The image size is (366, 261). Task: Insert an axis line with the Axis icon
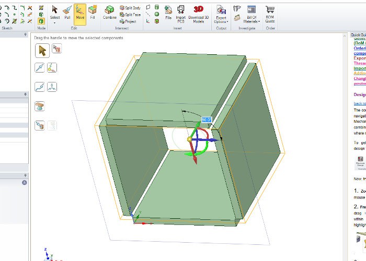click(x=148, y=14)
